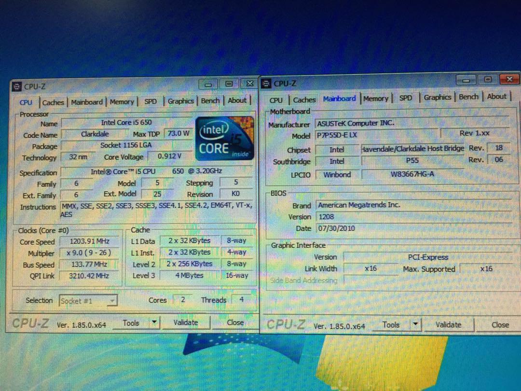Viewport: 521px width, 391px height.
Task: Select the SPD tab on right window
Action: coord(406,98)
